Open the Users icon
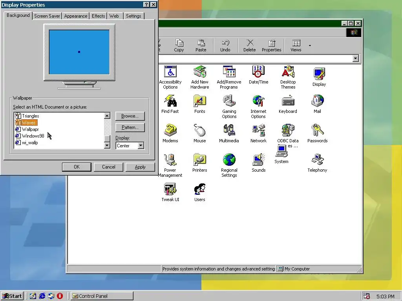The width and height of the screenshot is (402, 301). tap(200, 192)
